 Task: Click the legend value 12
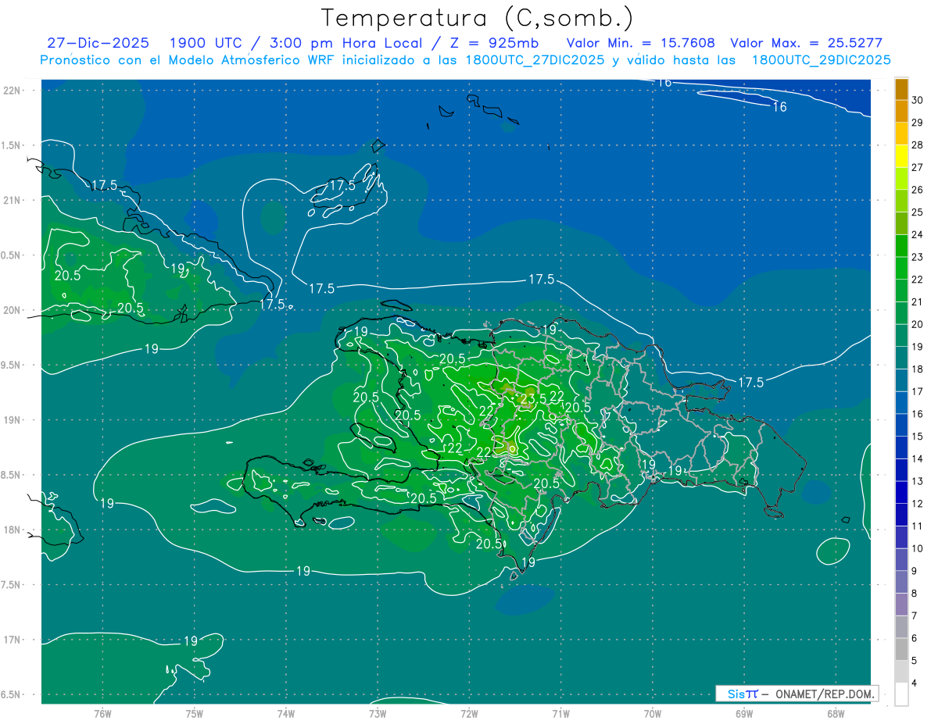tap(918, 503)
